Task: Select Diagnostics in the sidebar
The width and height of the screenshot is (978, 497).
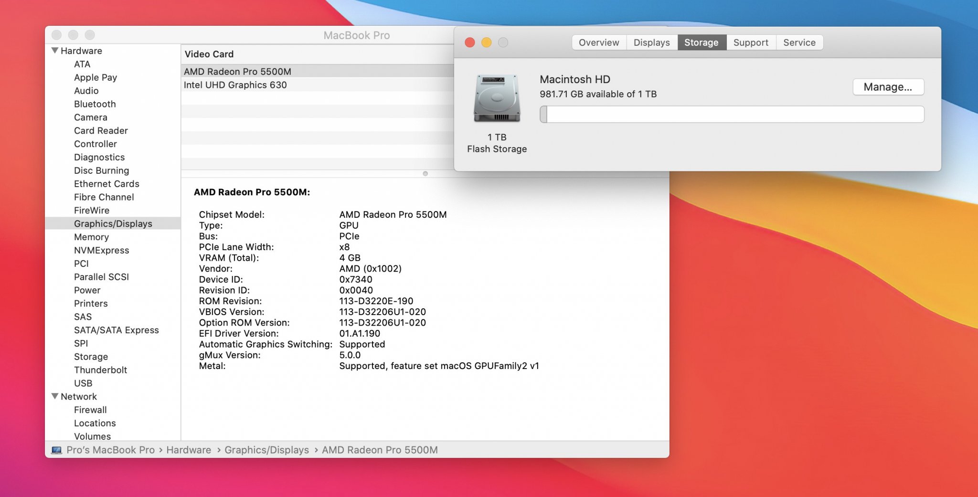Action: point(99,157)
